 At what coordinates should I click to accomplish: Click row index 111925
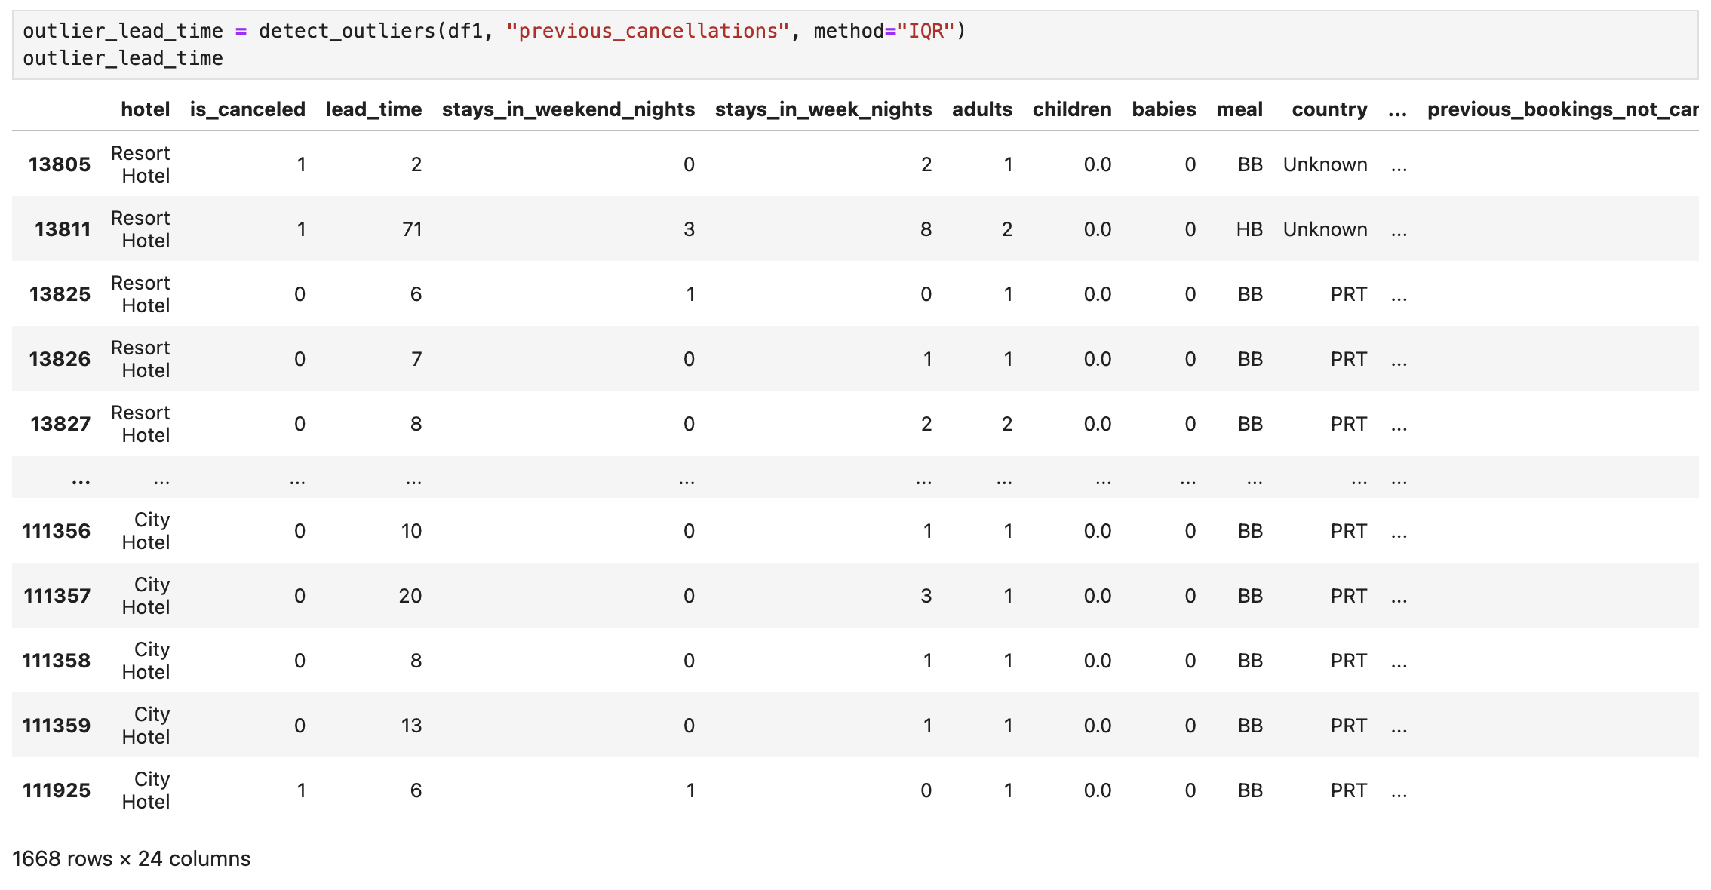[x=57, y=790]
